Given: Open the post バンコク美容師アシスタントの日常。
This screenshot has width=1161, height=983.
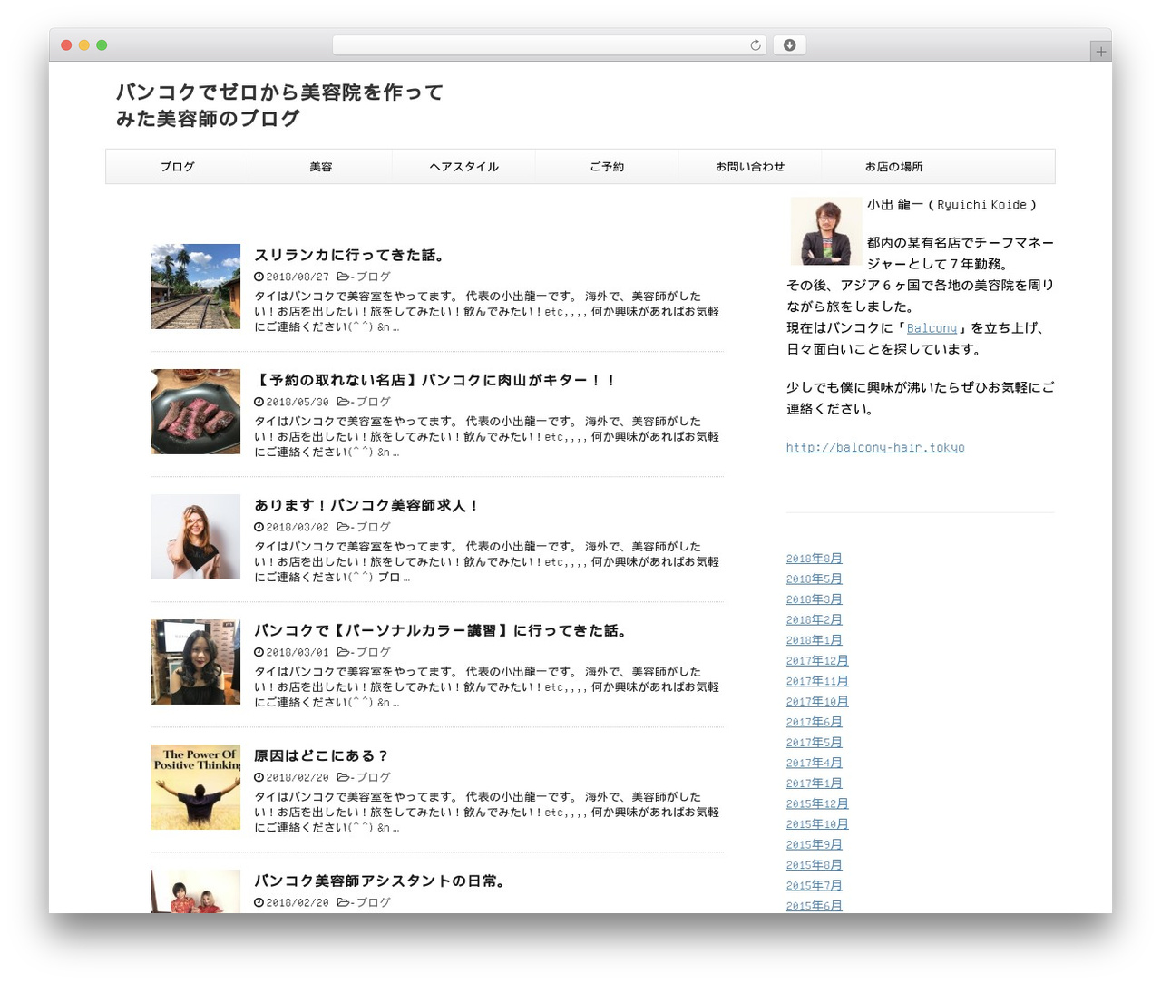Looking at the screenshot, I should click(380, 881).
